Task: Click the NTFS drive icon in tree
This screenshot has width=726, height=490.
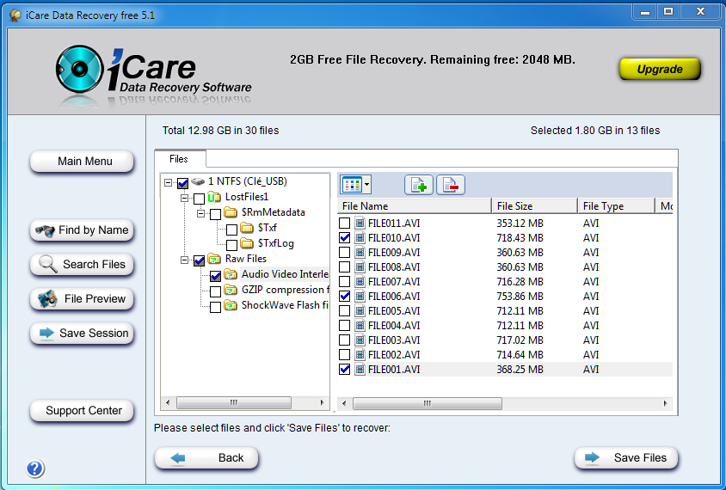Action: coord(198,181)
